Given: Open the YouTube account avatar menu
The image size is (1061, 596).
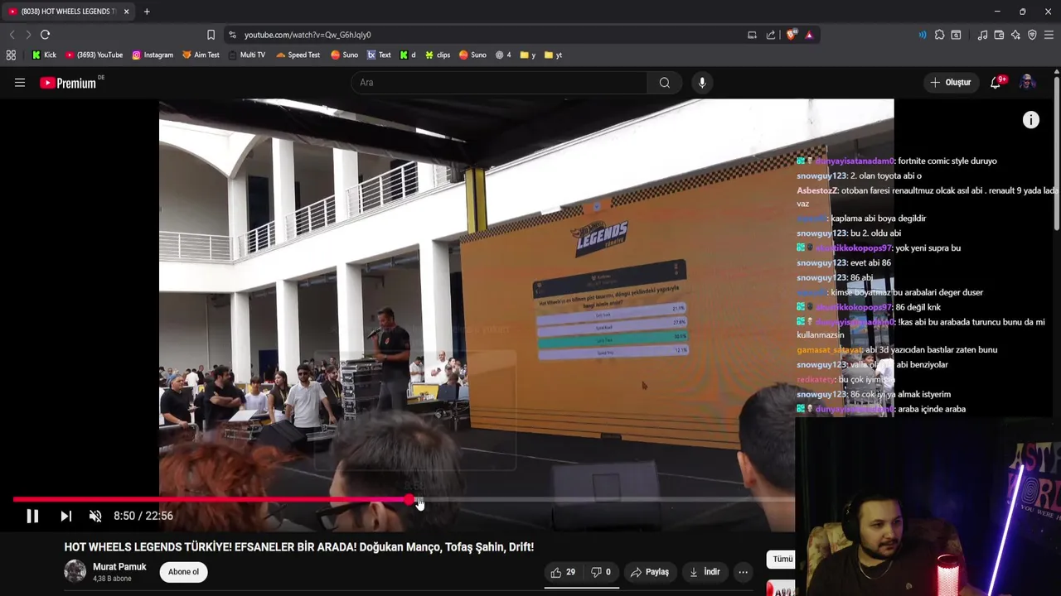Looking at the screenshot, I should tap(1027, 82).
